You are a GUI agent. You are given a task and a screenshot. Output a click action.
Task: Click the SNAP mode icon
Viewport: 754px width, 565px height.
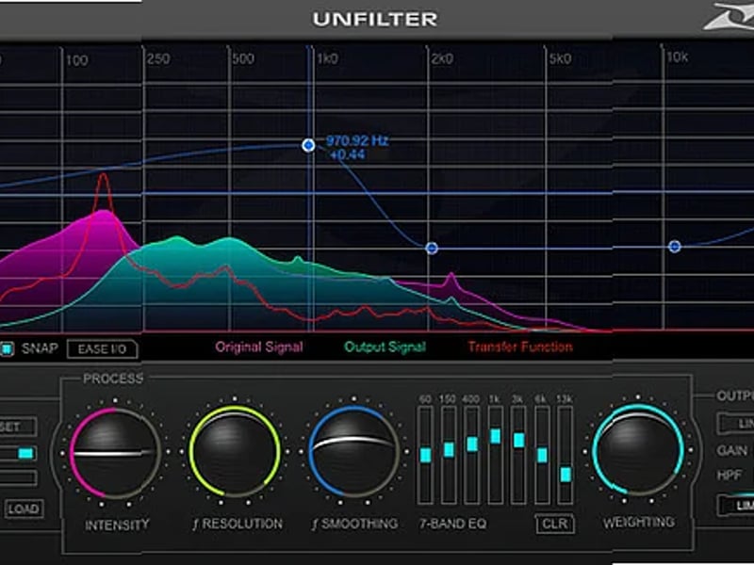click(7, 349)
